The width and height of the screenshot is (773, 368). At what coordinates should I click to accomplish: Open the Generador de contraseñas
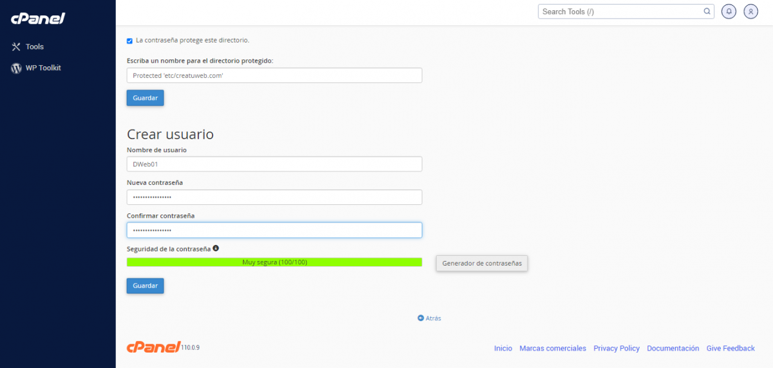coord(482,264)
